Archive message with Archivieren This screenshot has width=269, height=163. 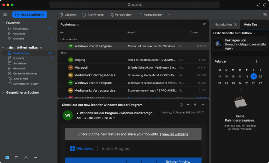pos(93,15)
